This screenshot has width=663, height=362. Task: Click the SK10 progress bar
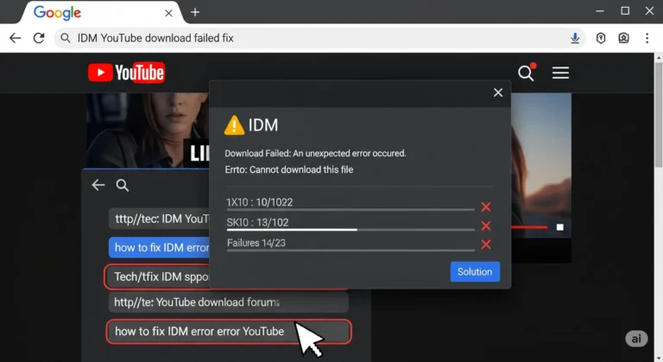[x=350, y=230]
